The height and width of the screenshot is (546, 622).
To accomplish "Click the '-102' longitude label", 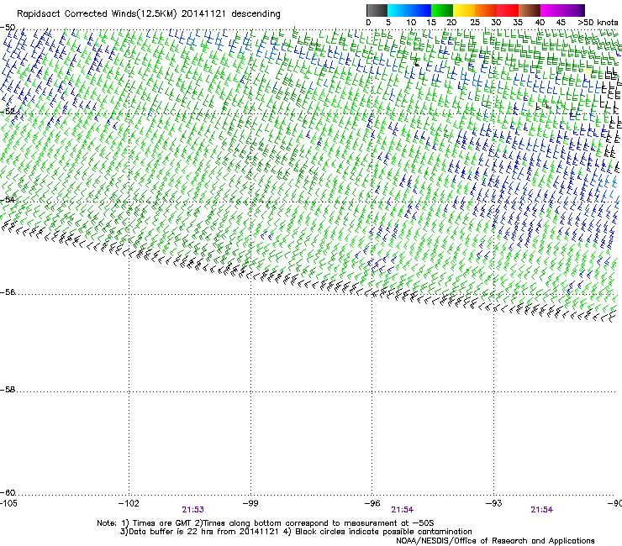I will (129, 503).
